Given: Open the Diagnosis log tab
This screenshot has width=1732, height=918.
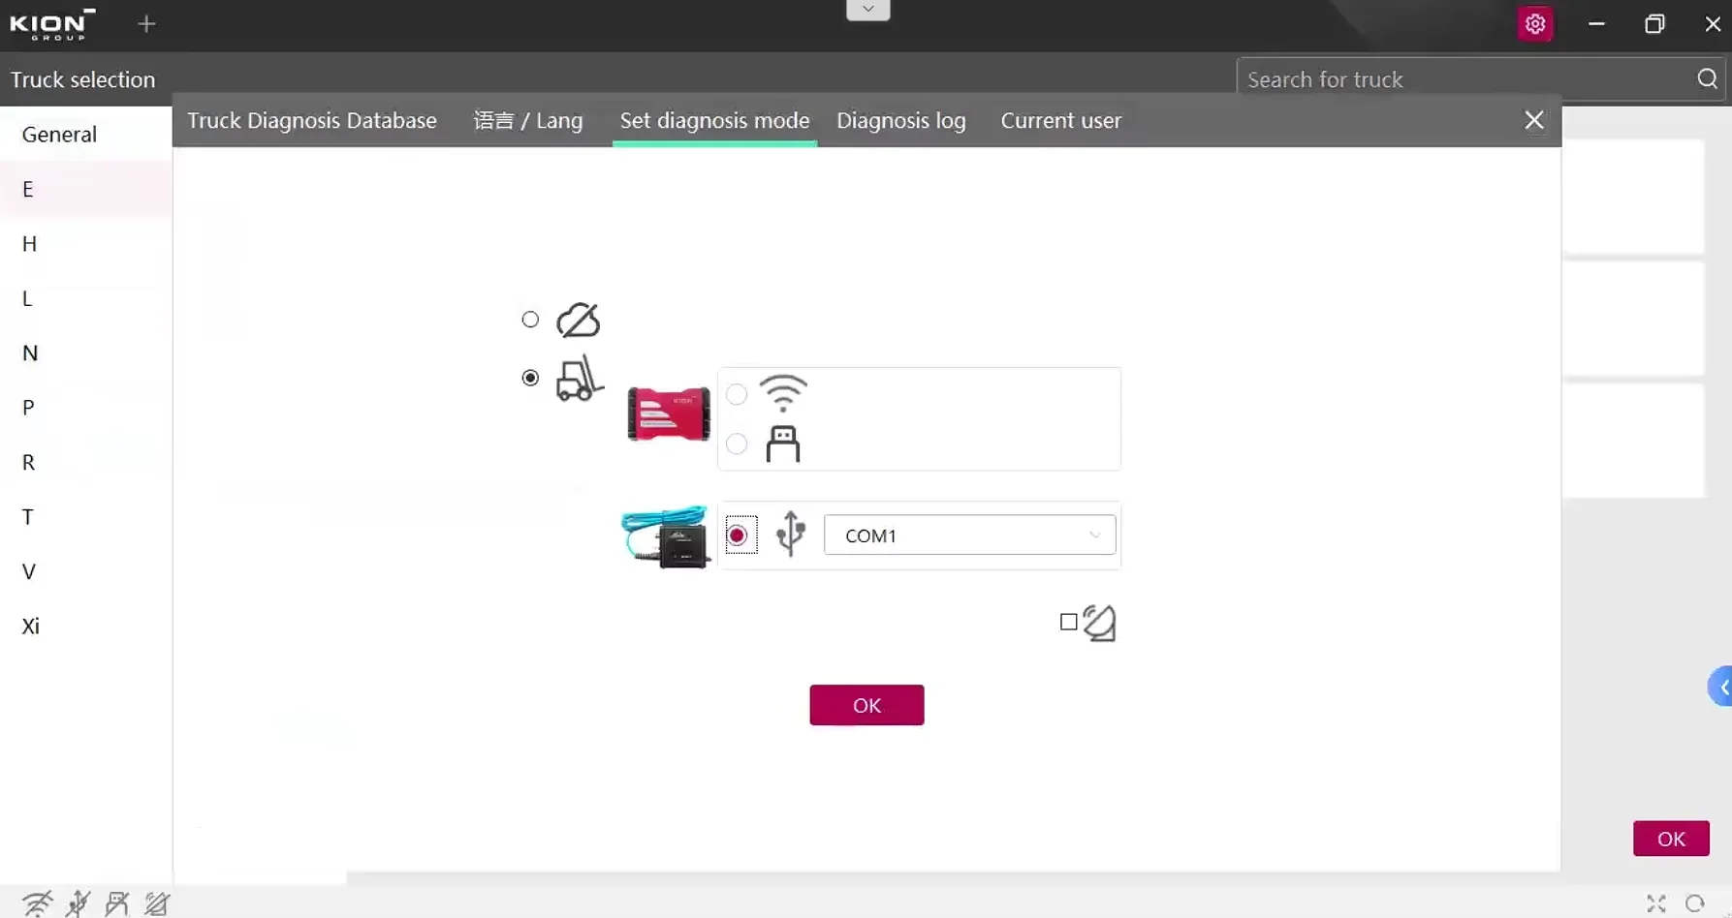Looking at the screenshot, I should point(901,120).
